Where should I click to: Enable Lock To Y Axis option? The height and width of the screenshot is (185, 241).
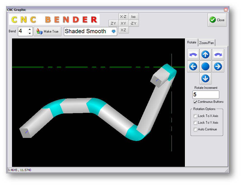pyautogui.click(x=195, y=123)
